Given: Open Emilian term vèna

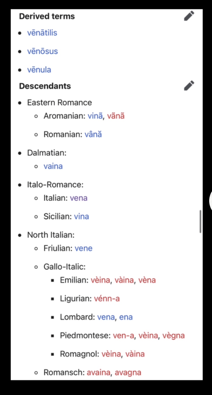Looking at the screenshot, I should coord(147,280).
